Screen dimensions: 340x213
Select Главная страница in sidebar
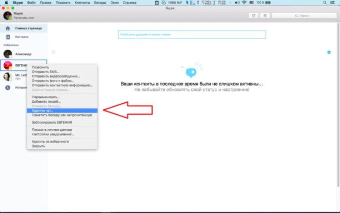(x=23, y=28)
